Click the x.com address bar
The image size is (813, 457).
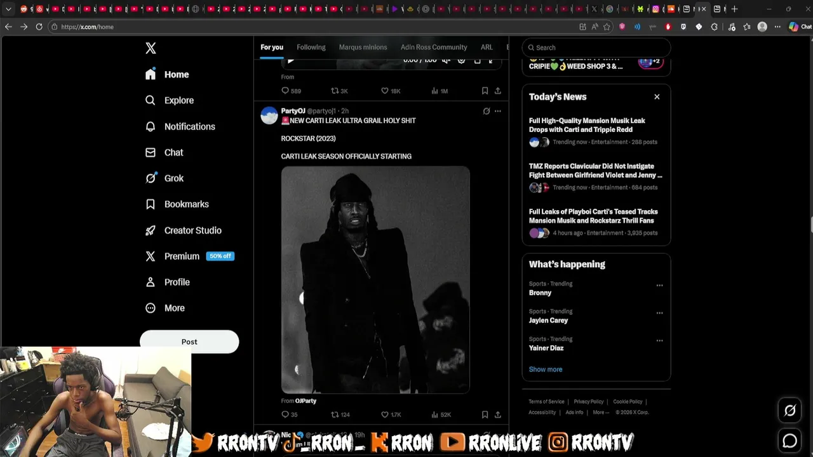(x=311, y=27)
